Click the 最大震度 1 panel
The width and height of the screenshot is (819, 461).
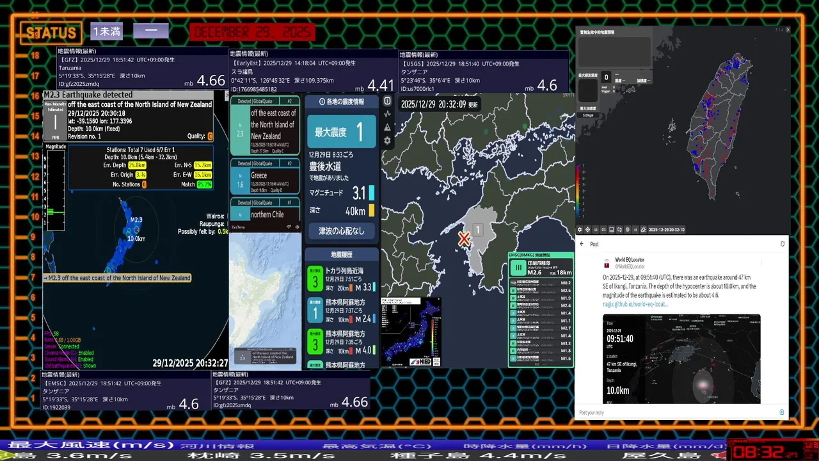tap(342, 133)
